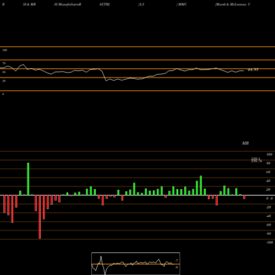The image size is (275, 275).
Task: Click the 'SI(TM)' header label
Action: (105, 4)
